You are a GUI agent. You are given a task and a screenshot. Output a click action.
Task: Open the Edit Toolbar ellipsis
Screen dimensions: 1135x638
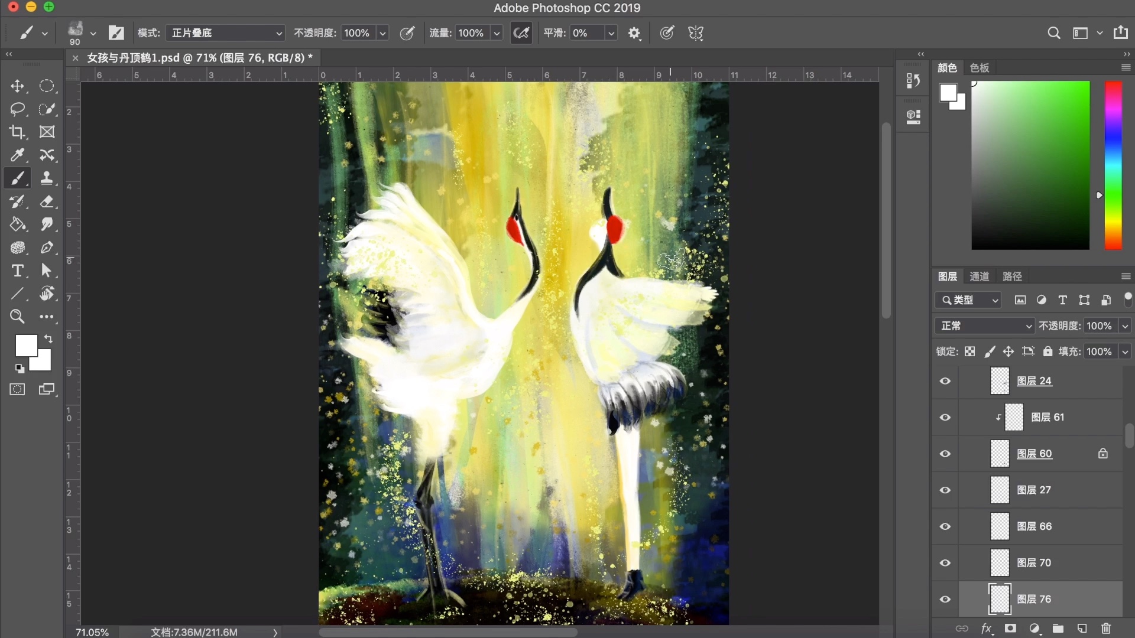tap(47, 317)
